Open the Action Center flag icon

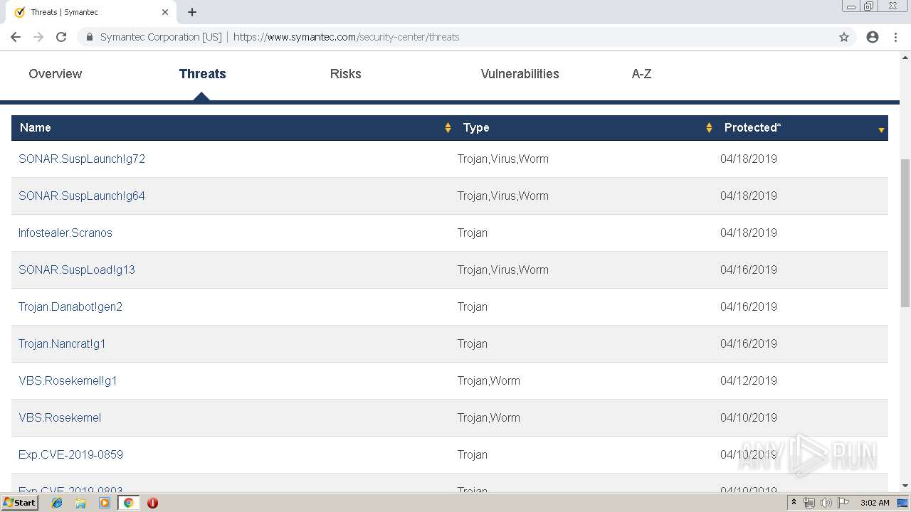[x=843, y=503]
